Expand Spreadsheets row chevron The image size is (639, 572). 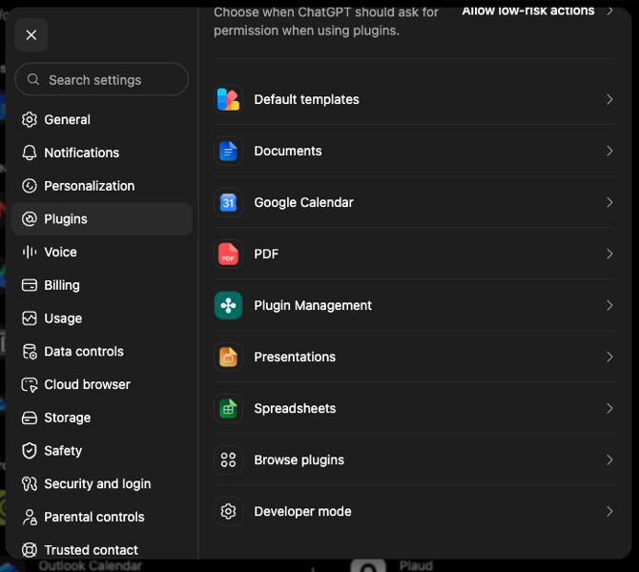(609, 408)
